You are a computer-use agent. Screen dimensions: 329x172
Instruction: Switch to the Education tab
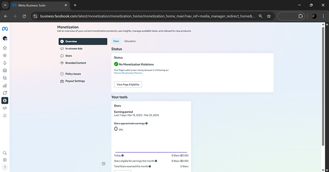[130, 41]
